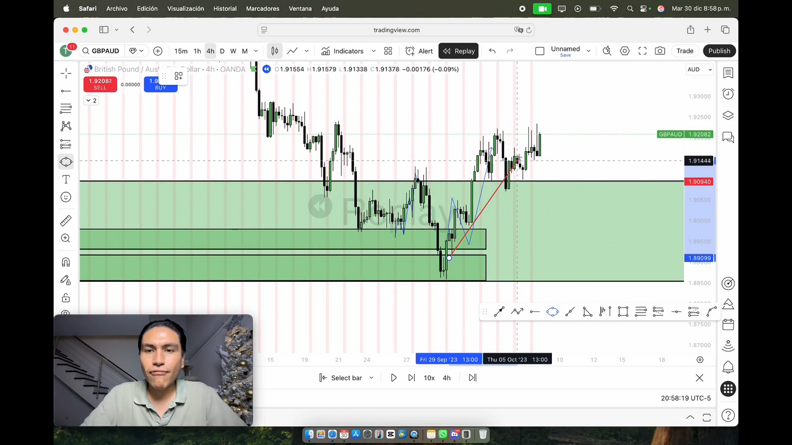The image size is (792, 445).
Task: Open notifications via the bell icon
Action: coord(728,367)
